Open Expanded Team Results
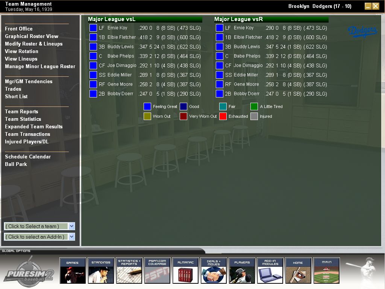Screen dimensions: 385x289 point(33,127)
